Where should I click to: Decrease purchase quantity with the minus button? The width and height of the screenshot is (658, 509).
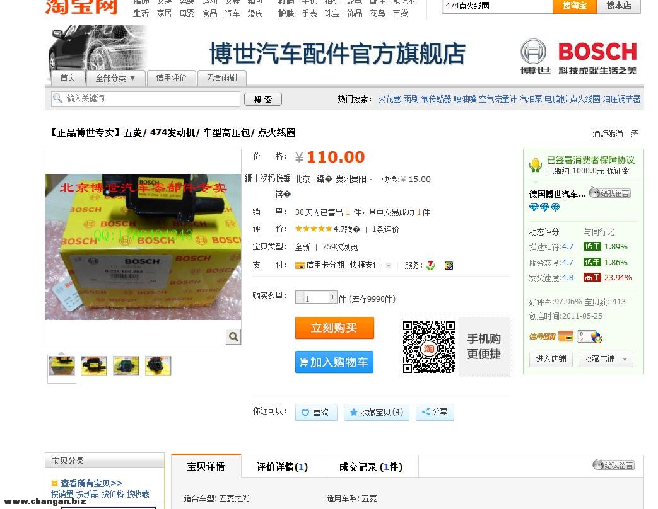pyautogui.click(x=299, y=297)
